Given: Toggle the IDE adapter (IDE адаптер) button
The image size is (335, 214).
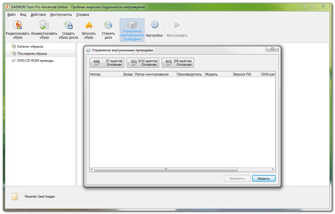Looking at the screenshot, I should tap(178, 63).
